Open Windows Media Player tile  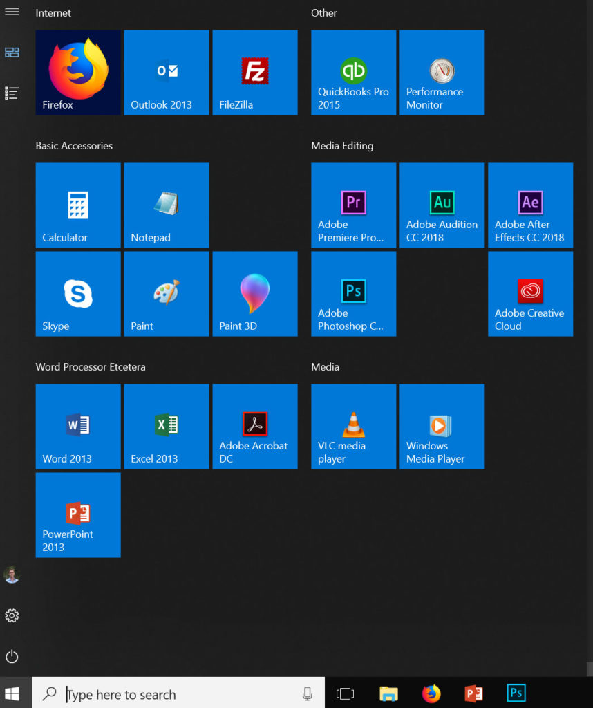click(442, 427)
